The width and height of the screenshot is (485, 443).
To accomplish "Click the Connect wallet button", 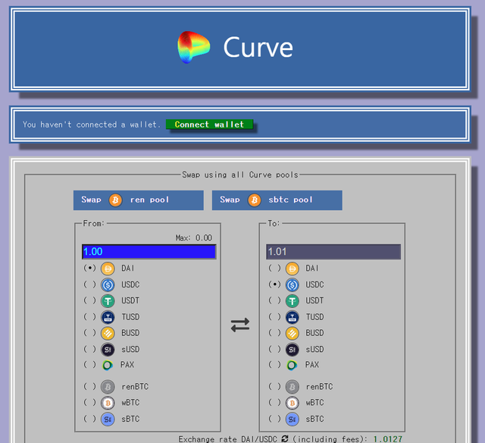I will (x=209, y=124).
